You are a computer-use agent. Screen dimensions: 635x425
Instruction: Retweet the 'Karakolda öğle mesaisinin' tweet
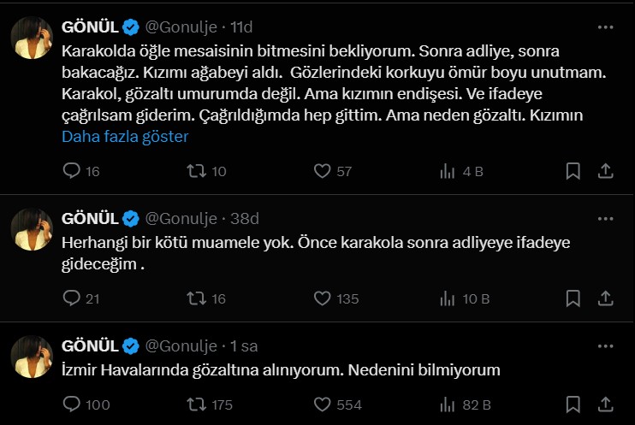point(196,171)
